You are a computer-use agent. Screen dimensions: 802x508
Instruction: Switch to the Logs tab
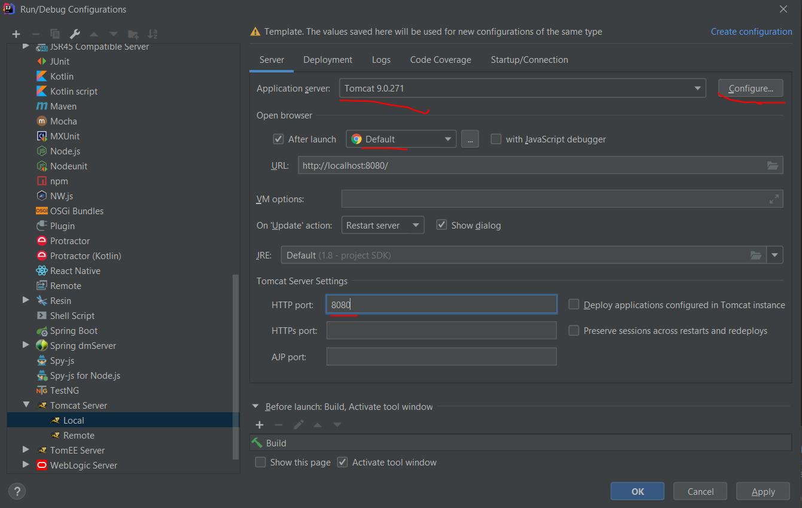tap(381, 60)
